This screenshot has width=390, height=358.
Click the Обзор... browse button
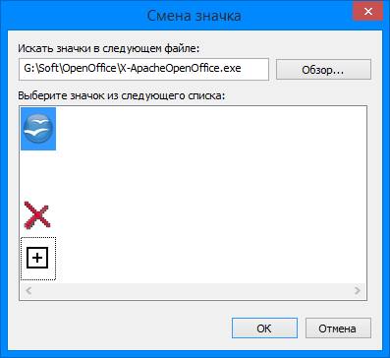coord(323,70)
